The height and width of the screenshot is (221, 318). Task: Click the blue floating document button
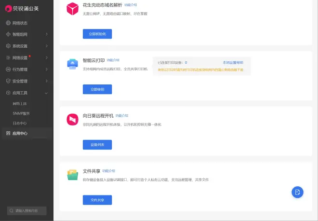point(297,192)
